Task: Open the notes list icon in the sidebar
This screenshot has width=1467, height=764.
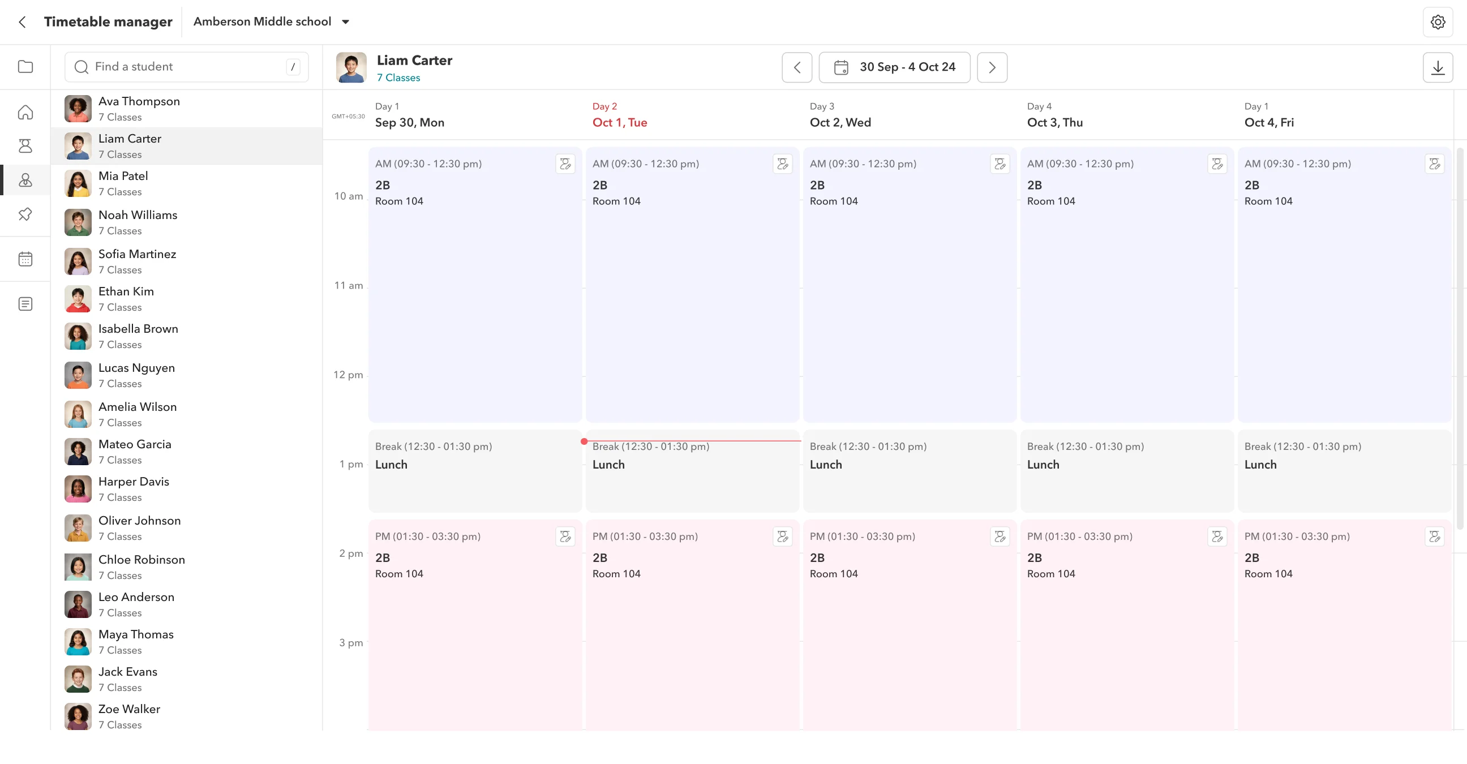Action: tap(25, 304)
